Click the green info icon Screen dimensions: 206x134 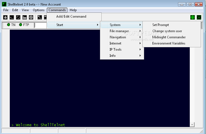(x=193, y=17)
